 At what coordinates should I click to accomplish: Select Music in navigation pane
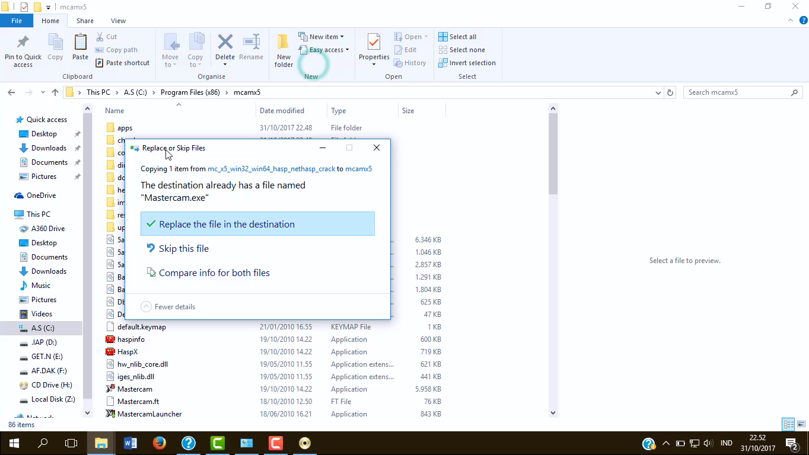41,286
